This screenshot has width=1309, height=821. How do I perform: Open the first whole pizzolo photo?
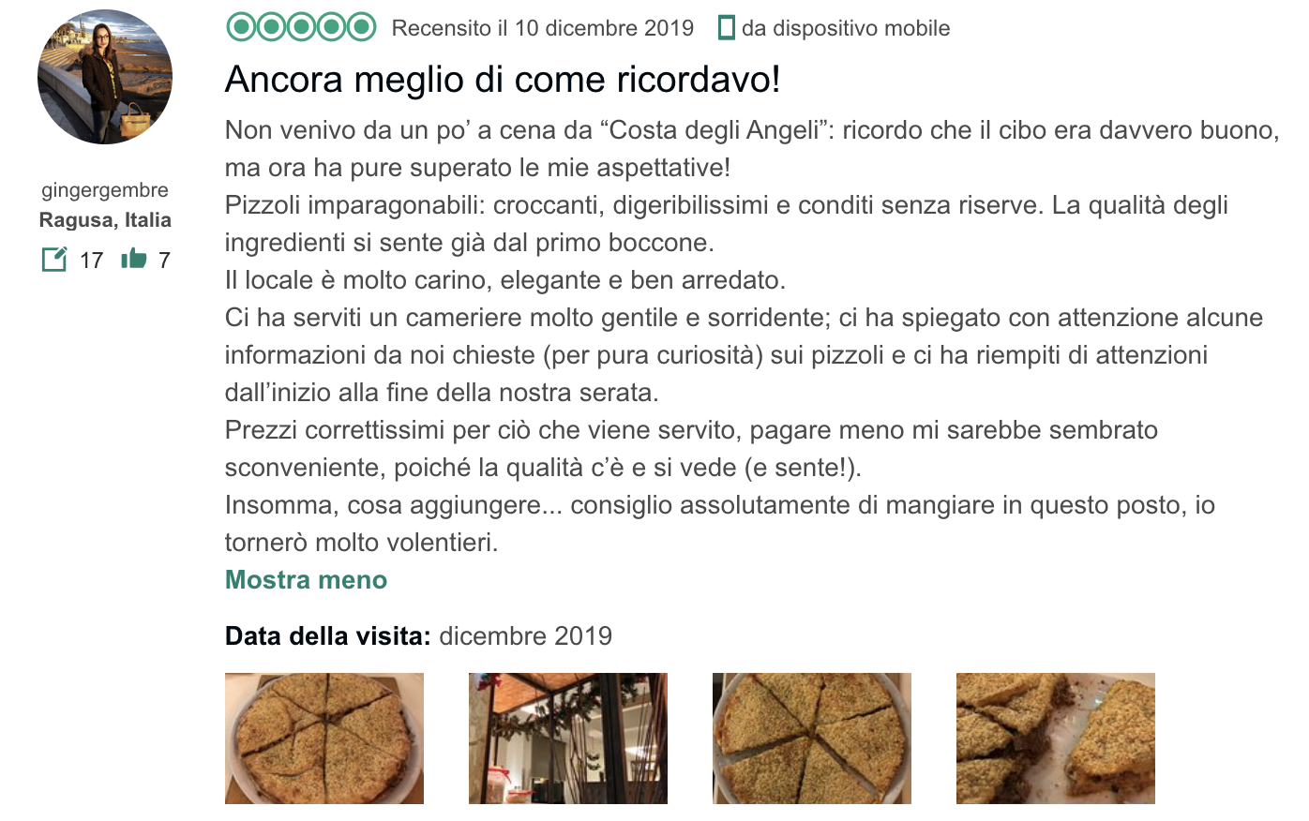(x=324, y=739)
